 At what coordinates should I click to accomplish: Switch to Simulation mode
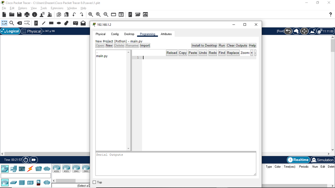[322, 160]
